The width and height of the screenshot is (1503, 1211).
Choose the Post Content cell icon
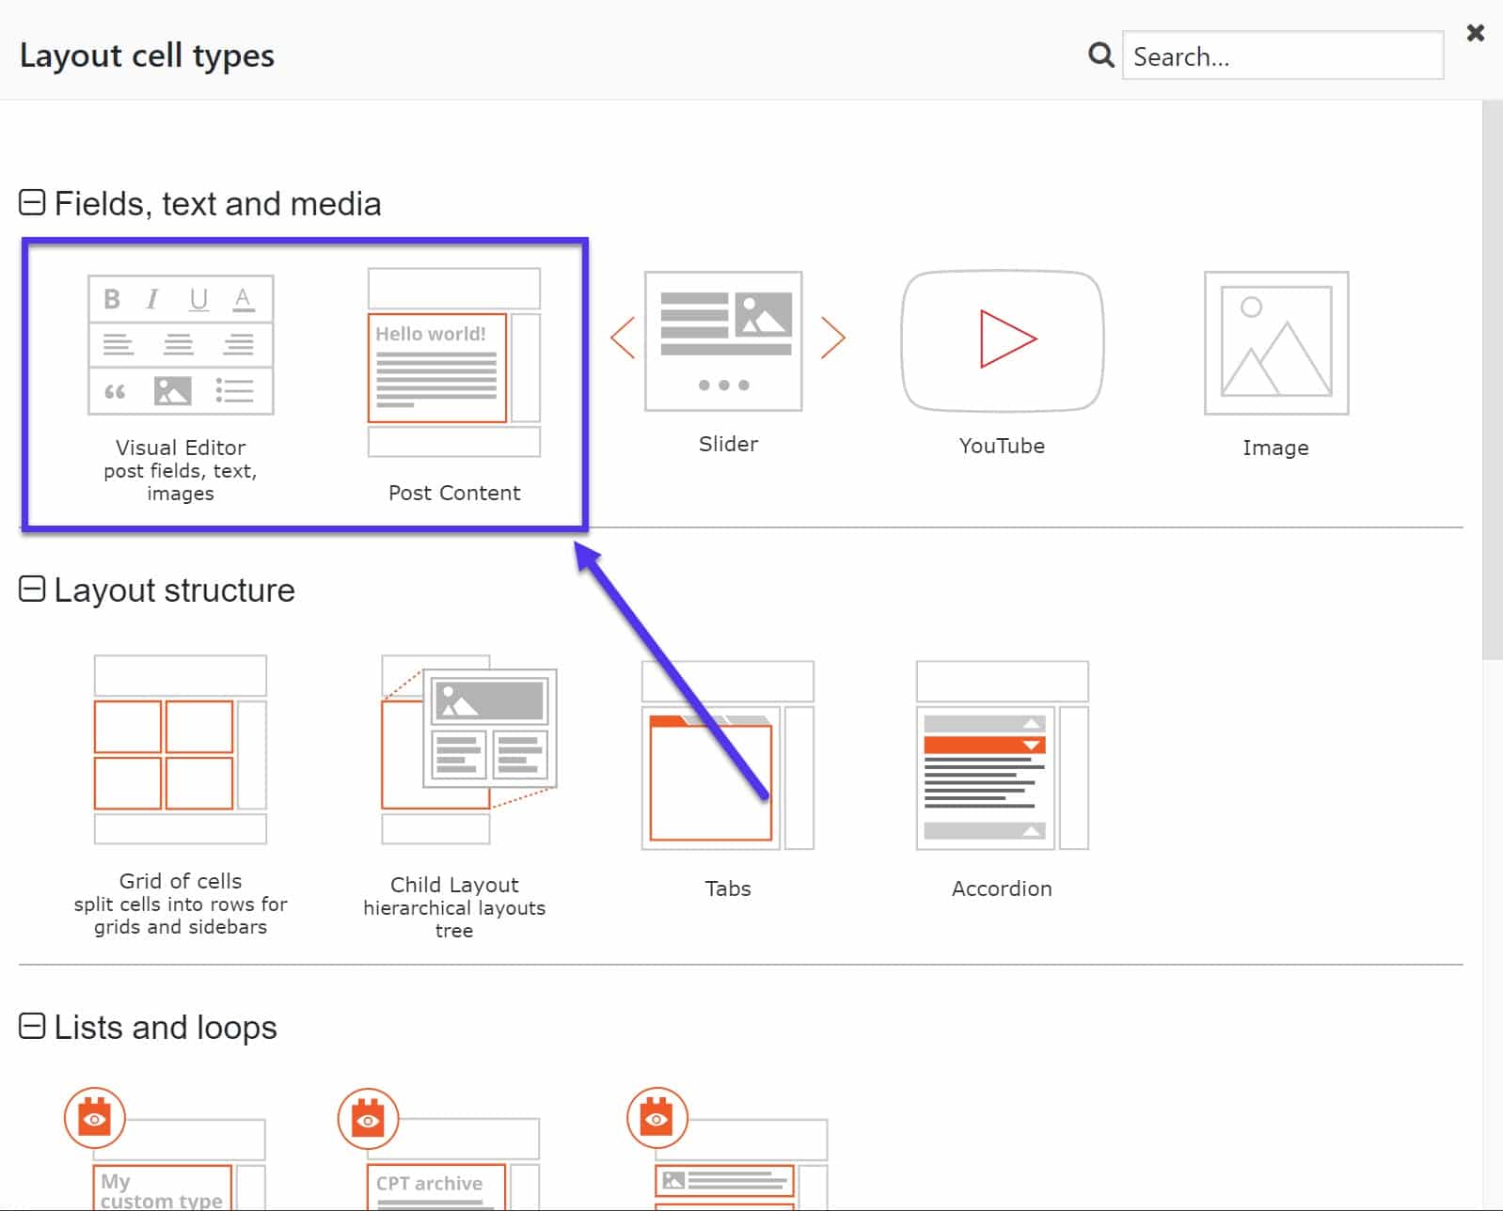tap(453, 363)
